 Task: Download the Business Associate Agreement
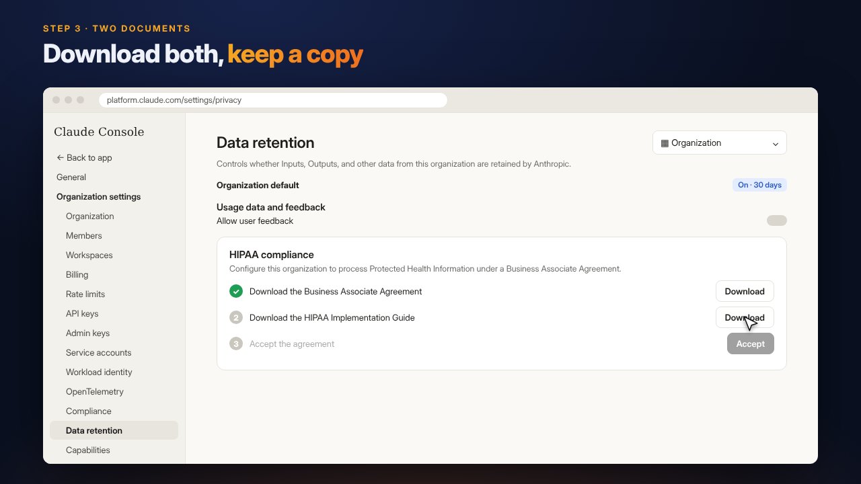745,291
